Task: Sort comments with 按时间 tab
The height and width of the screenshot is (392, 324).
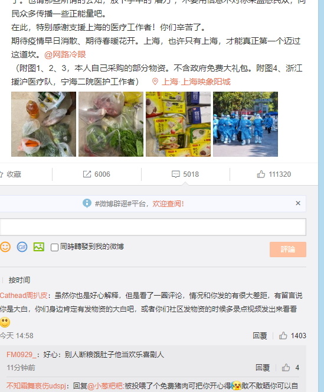Action: pyautogui.click(x=19, y=280)
